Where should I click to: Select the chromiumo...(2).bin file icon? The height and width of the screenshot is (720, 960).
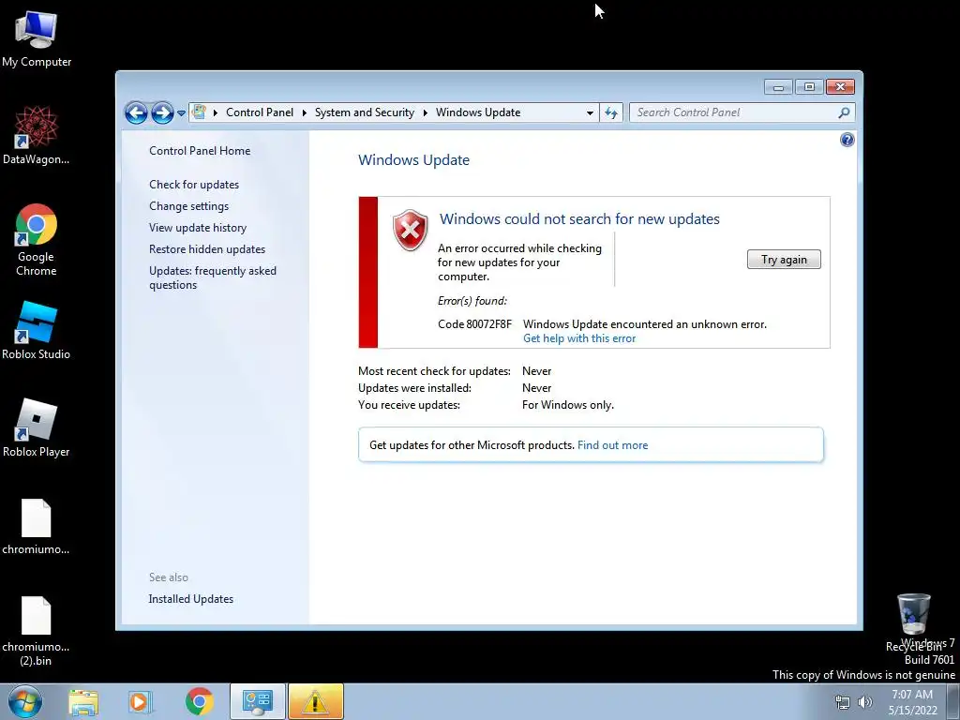37,631
